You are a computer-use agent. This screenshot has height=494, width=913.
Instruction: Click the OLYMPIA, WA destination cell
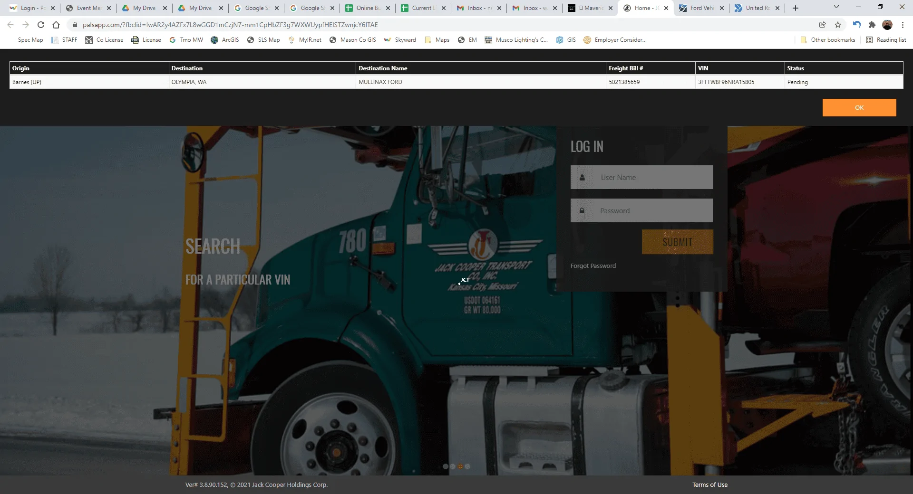262,82
